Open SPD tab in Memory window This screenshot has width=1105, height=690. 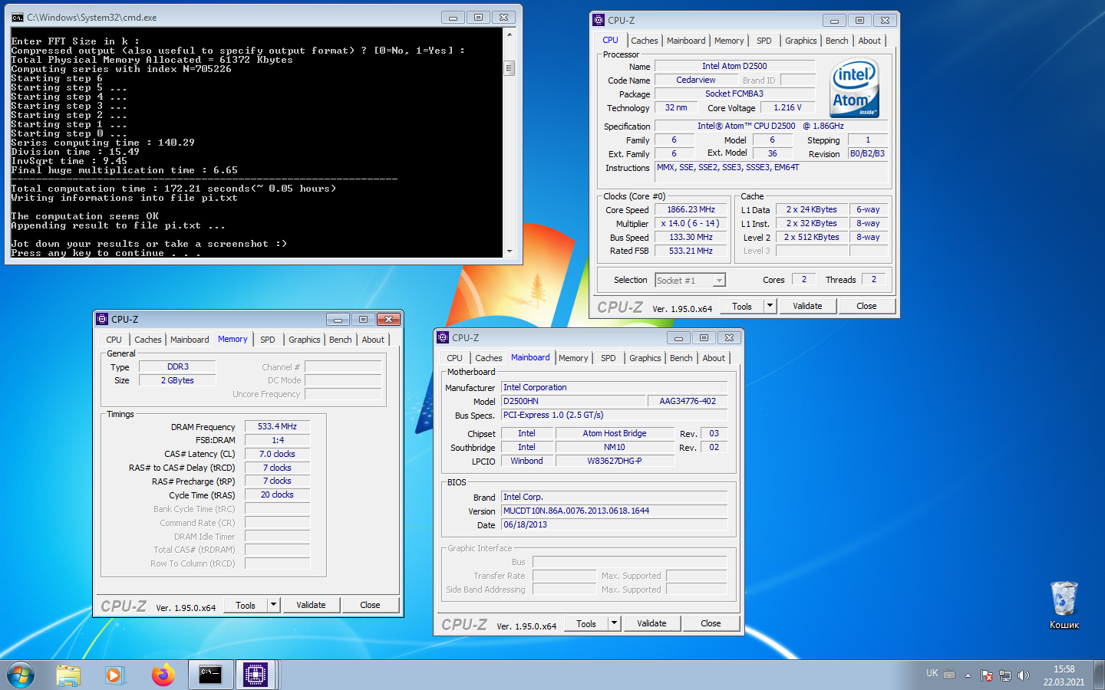pyautogui.click(x=267, y=340)
